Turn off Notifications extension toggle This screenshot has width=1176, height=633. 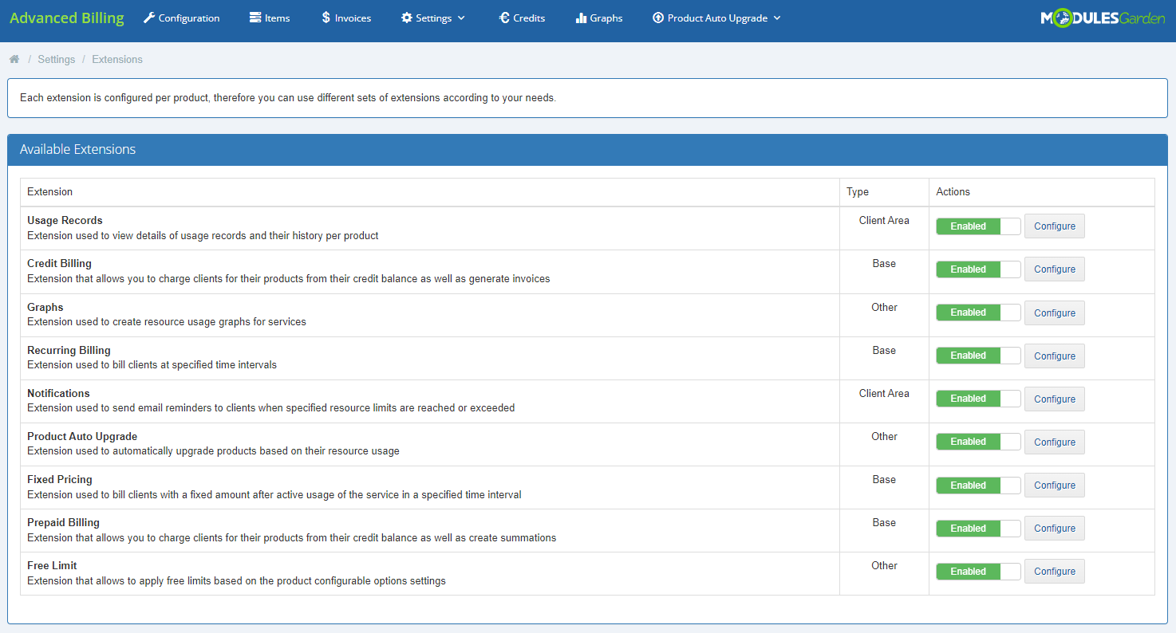(x=977, y=399)
